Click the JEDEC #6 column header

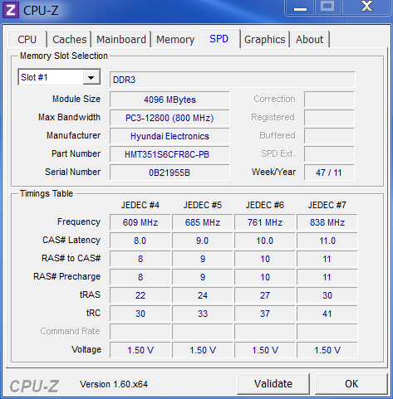tap(265, 205)
